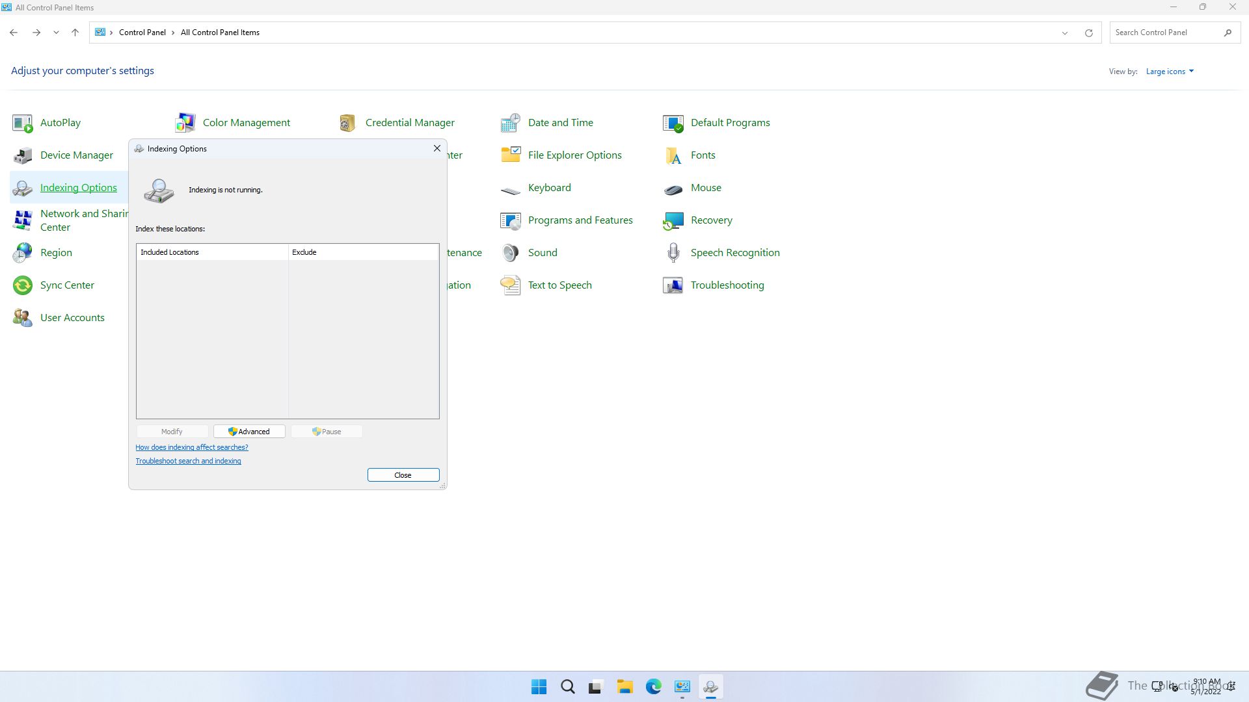Open the Troubleshooting icon
This screenshot has height=702, width=1249.
coord(673,285)
